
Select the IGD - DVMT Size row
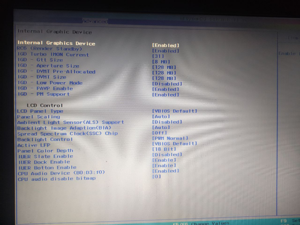point(42,77)
